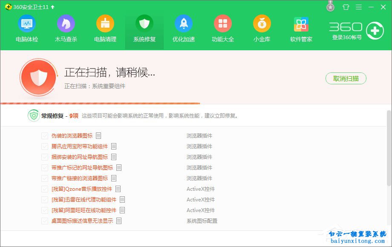Expand details for [残留]Qzone音乐播放控件

tap(118, 189)
